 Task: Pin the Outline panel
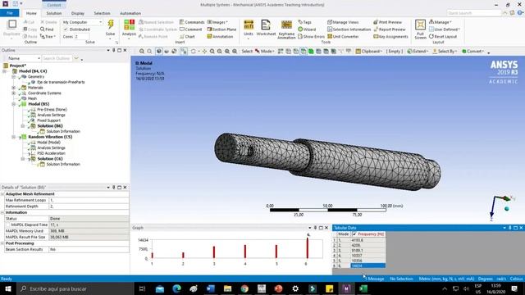point(113,50)
